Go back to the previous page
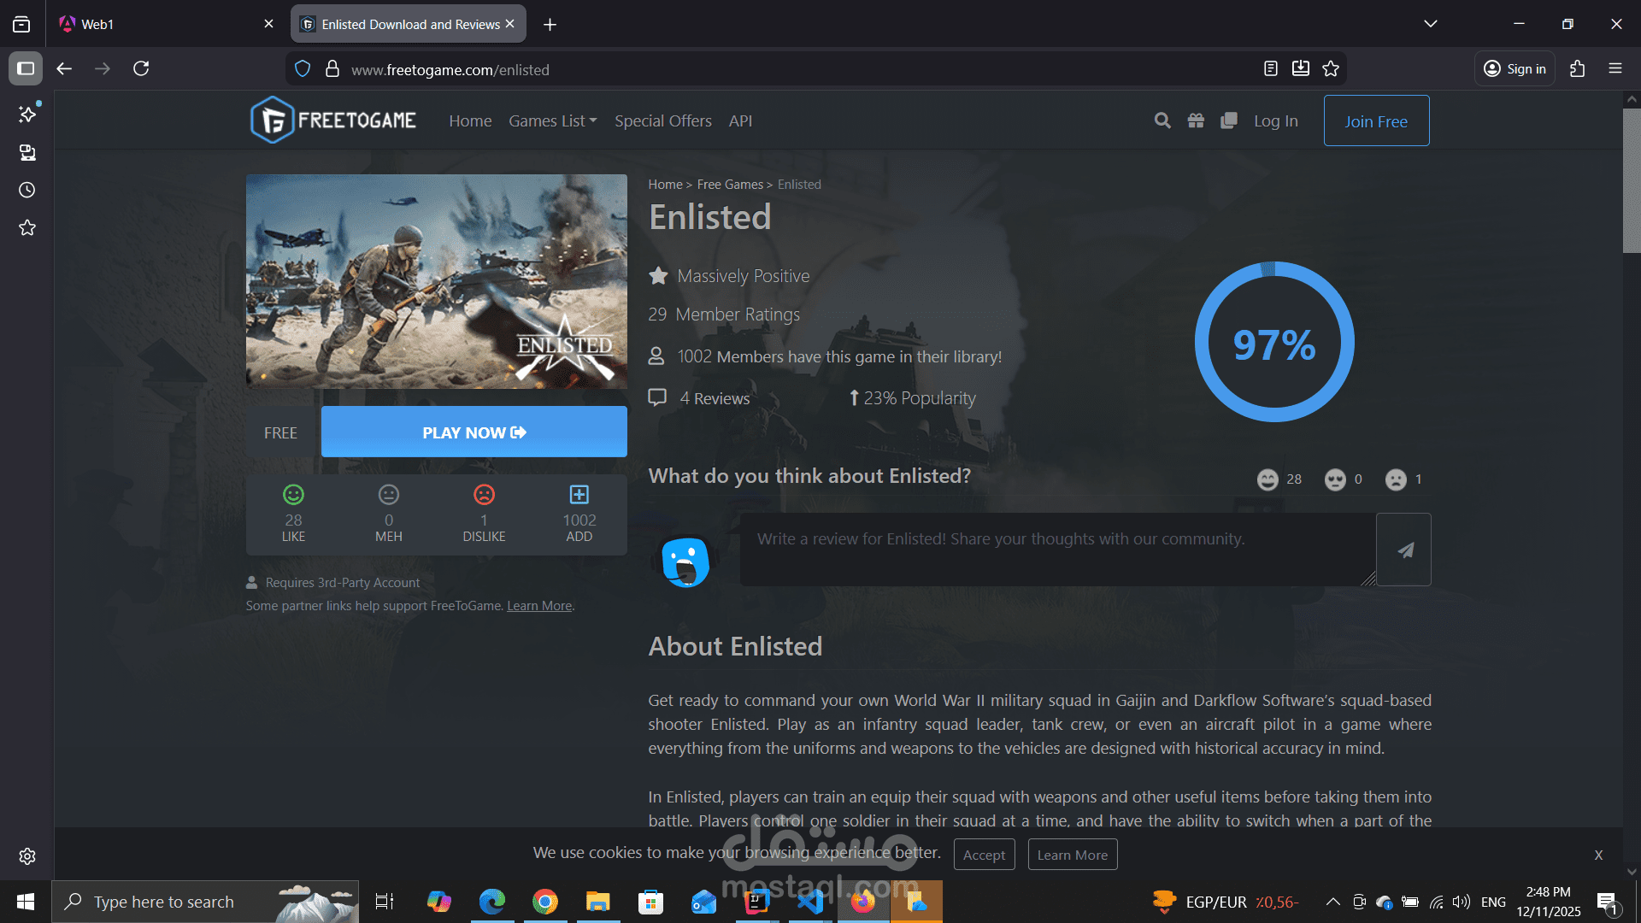The image size is (1641, 923). [64, 68]
